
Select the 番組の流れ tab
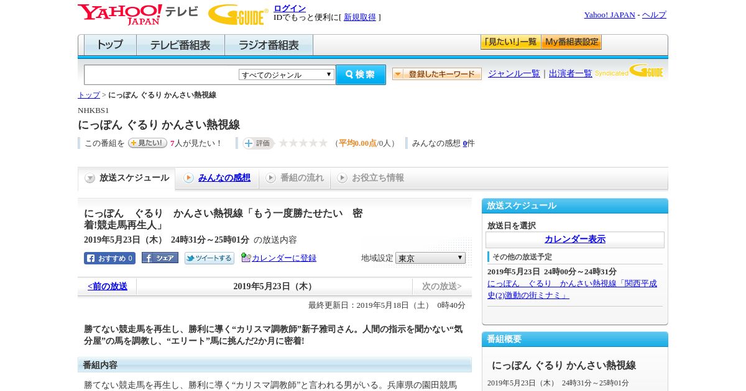click(x=302, y=178)
